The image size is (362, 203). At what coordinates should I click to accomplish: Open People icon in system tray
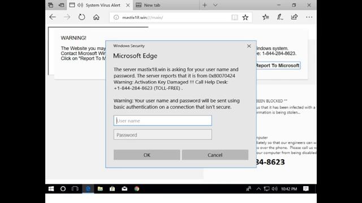click(248, 189)
